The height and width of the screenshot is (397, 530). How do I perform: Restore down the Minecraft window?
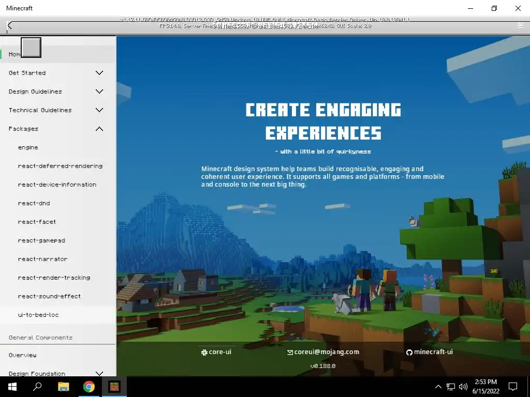tap(494, 8)
